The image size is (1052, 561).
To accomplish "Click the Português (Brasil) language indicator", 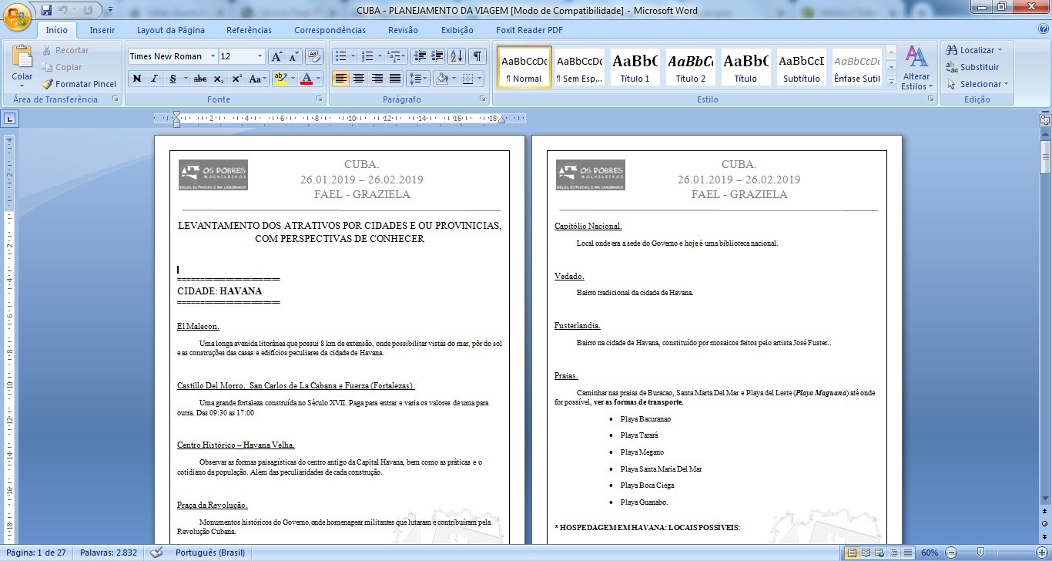I will point(209,553).
